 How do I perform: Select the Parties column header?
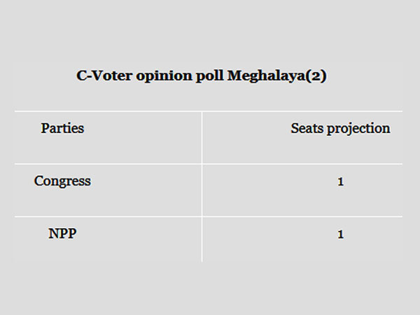tap(62, 128)
